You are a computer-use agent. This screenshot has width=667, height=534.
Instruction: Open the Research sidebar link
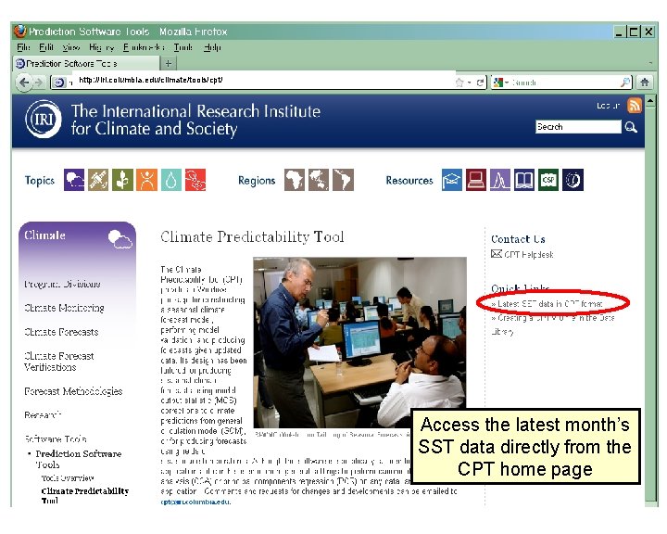tap(43, 414)
